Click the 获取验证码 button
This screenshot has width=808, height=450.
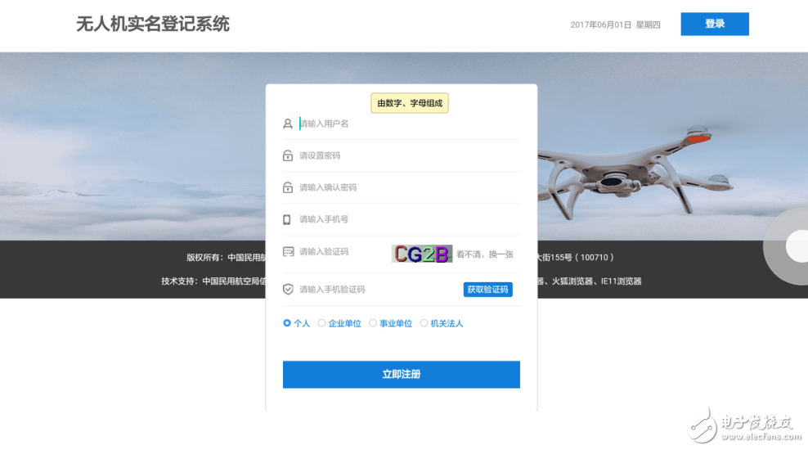click(x=487, y=289)
